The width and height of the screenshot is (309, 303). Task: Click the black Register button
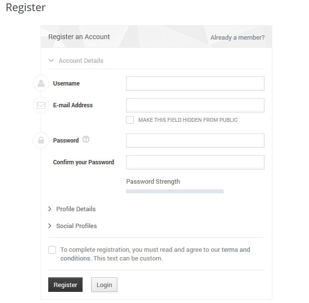[x=66, y=285]
